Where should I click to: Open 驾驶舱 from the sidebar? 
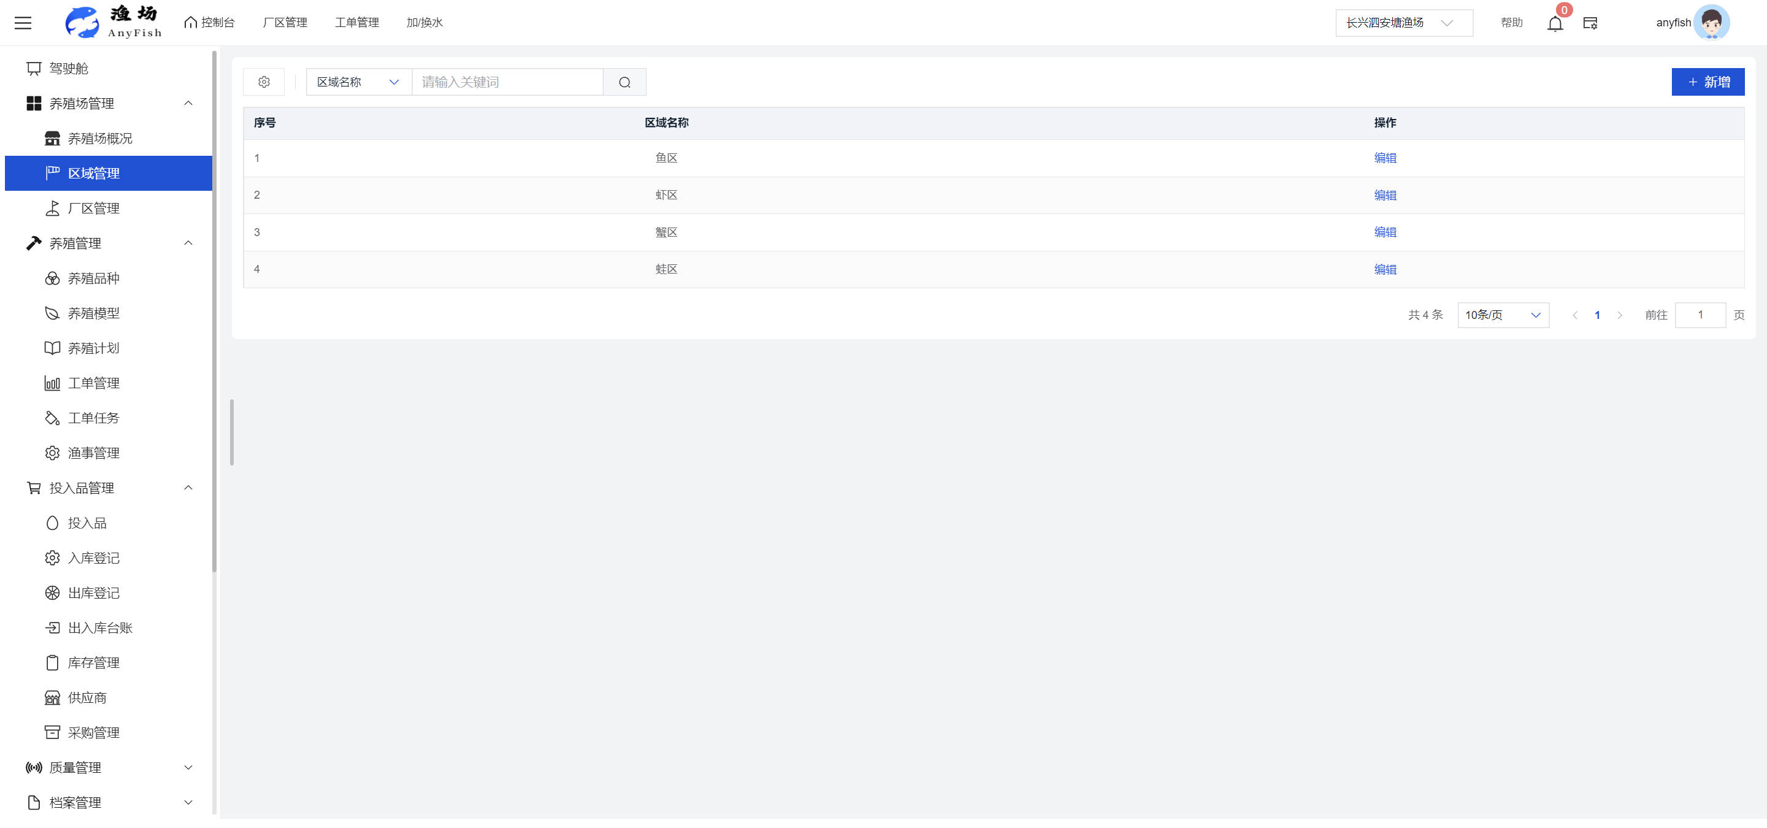tap(69, 69)
